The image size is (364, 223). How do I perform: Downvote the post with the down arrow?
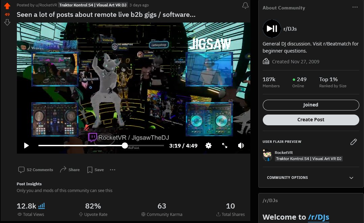(7, 23)
